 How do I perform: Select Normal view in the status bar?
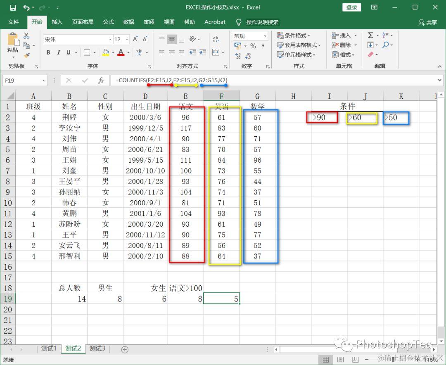[326, 360]
